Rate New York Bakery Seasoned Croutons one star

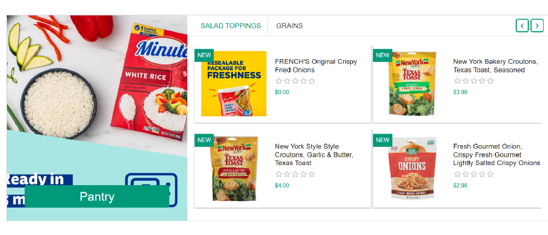[457, 81]
